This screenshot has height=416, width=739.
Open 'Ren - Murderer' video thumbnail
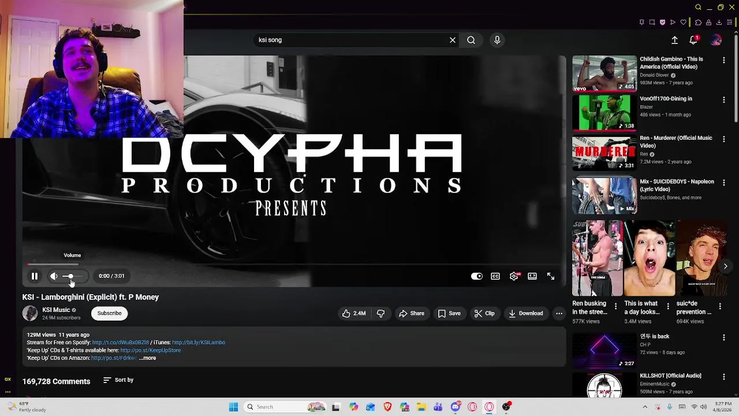[604, 152]
